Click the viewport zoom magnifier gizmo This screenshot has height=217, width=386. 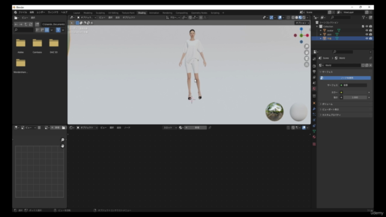(x=306, y=46)
